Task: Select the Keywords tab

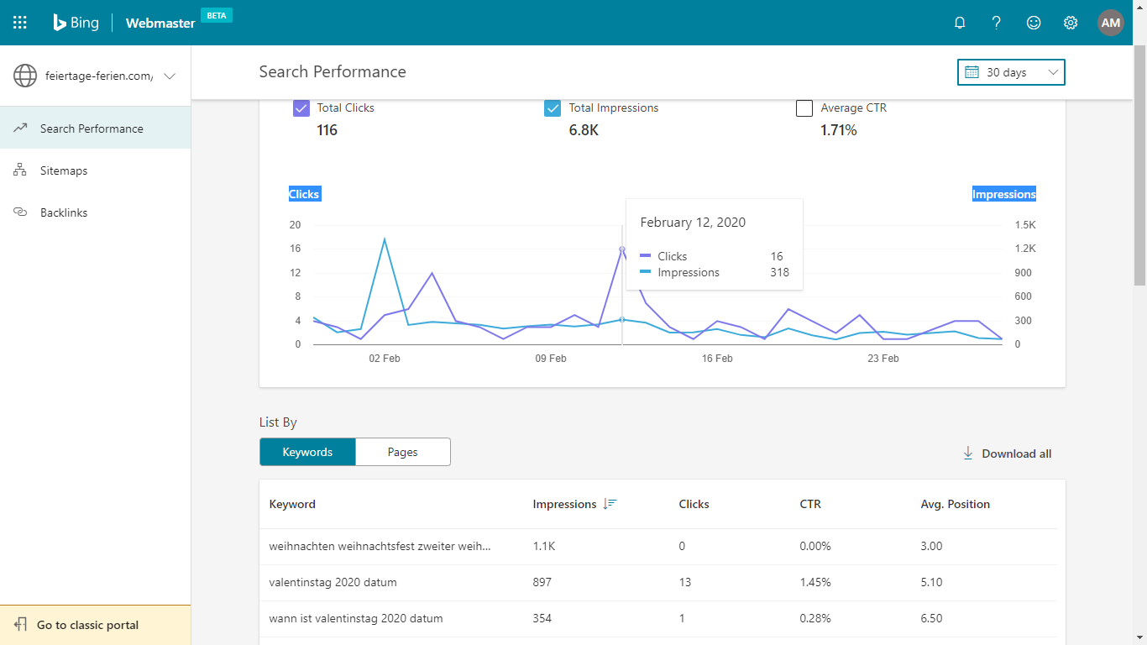Action: coord(307,452)
